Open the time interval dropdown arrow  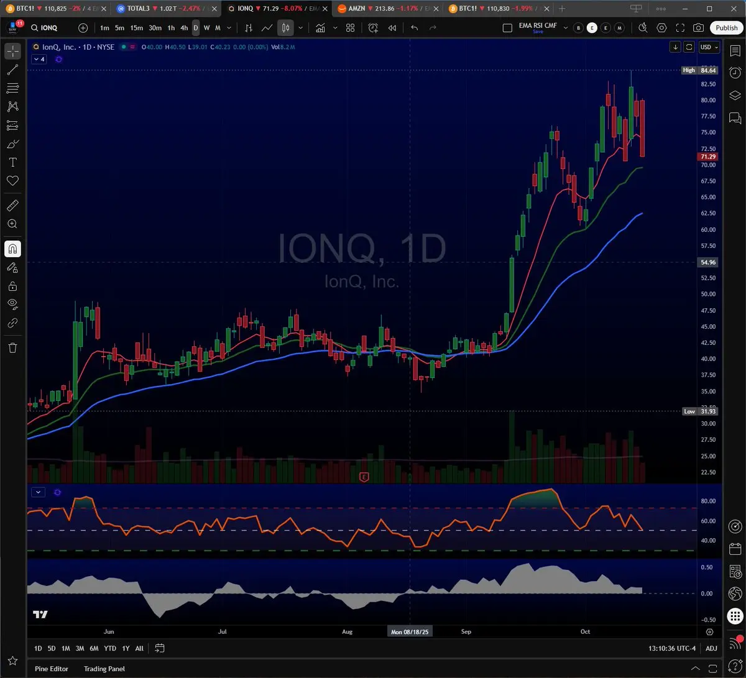point(229,28)
